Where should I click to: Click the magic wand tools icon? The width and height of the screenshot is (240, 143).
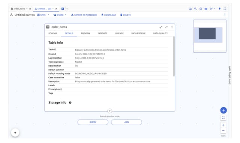coord(211,9)
